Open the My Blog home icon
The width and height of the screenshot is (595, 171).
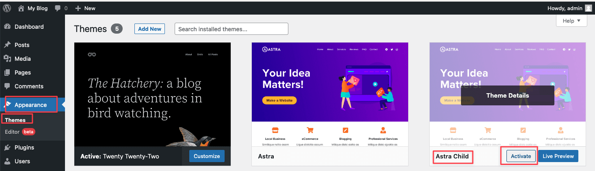pyautogui.click(x=21, y=8)
